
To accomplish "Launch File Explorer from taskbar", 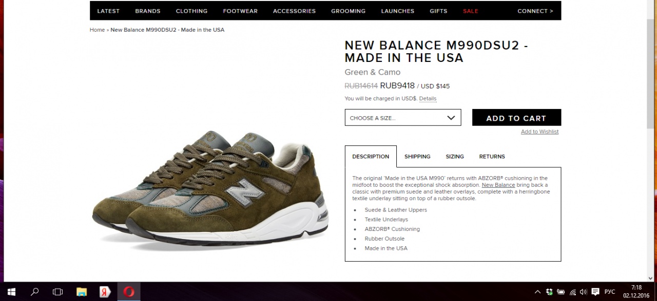I will [x=82, y=292].
